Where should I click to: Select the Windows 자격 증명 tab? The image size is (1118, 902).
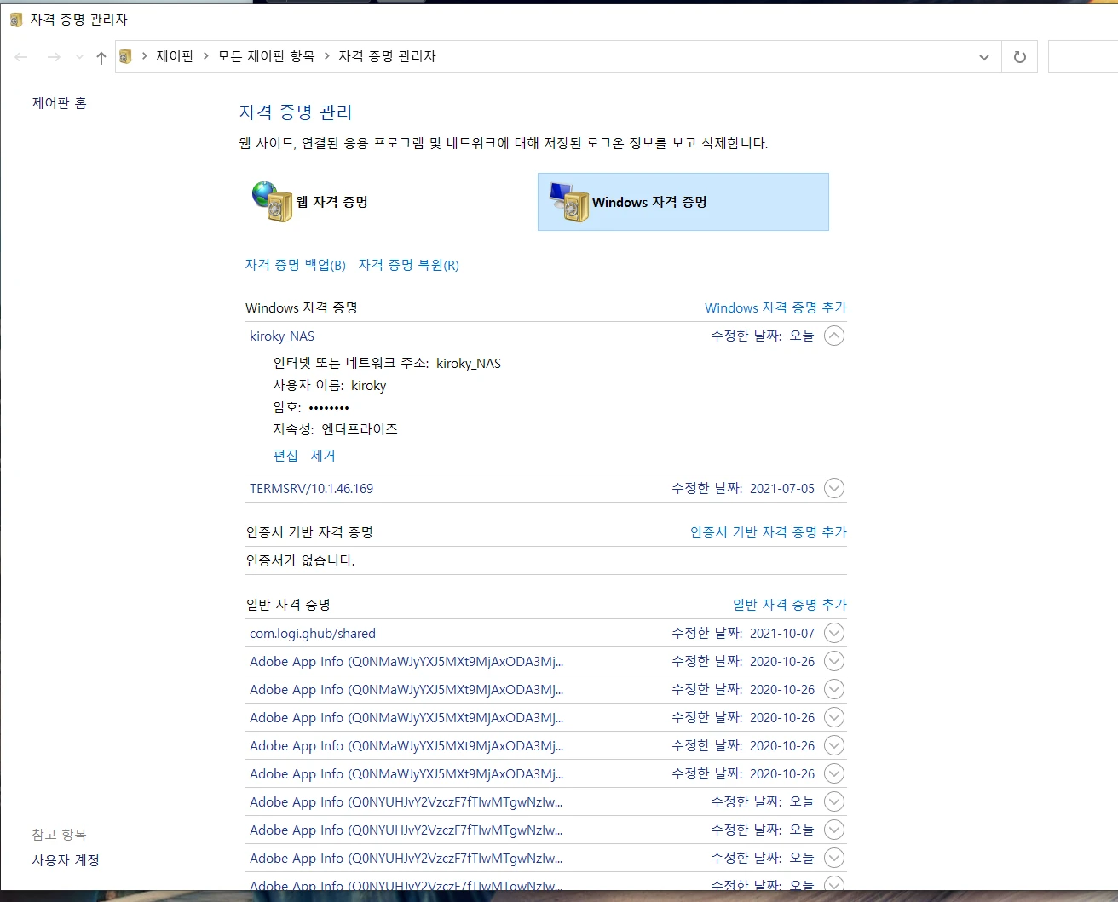coord(649,202)
